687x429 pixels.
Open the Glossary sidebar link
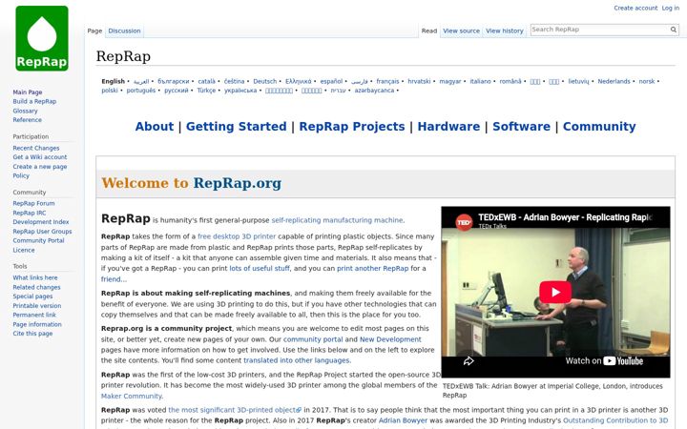[x=25, y=111]
